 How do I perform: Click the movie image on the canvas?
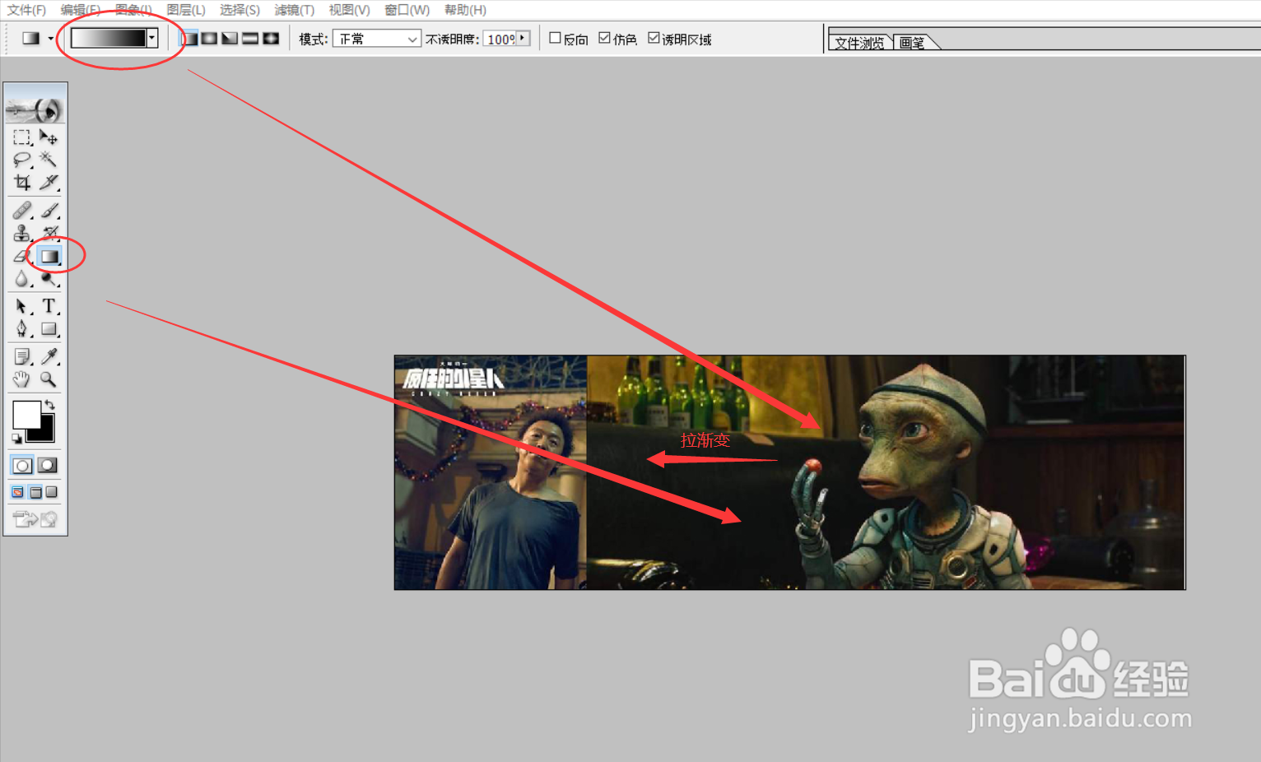coord(790,472)
